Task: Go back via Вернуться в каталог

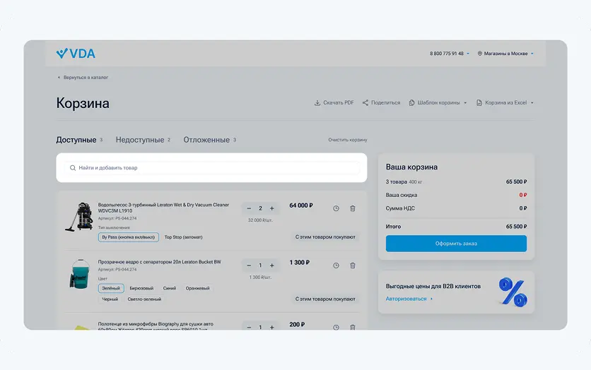Action: 83,77
